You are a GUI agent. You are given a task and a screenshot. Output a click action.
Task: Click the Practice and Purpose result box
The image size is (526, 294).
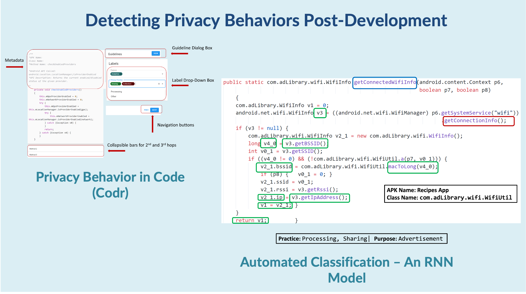361,239
